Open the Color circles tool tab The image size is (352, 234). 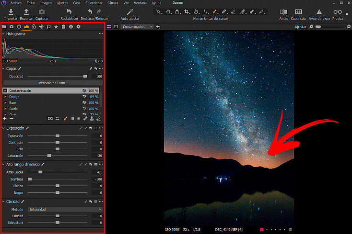click(x=34, y=27)
